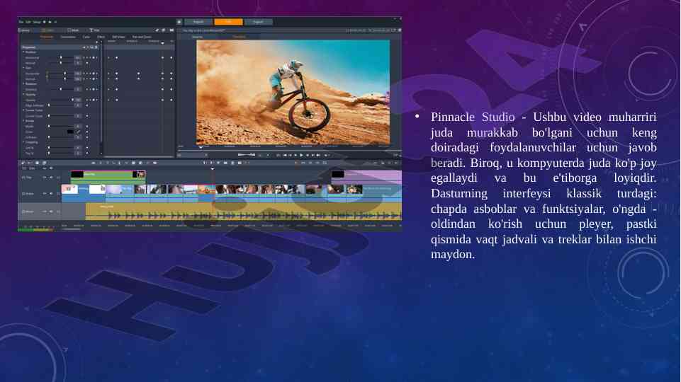Toggle the eye icon on the Video track header

(x=45, y=193)
